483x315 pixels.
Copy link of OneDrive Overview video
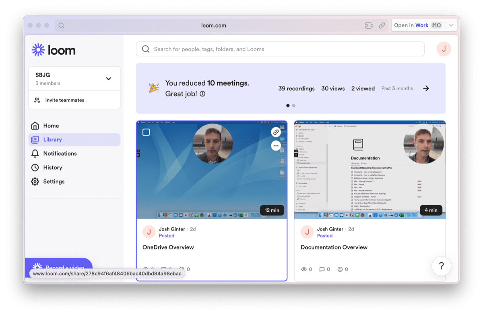coord(276,132)
